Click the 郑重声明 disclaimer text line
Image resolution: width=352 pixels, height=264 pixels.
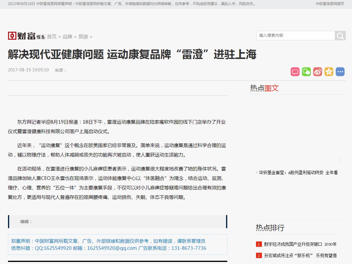(x=108, y=241)
